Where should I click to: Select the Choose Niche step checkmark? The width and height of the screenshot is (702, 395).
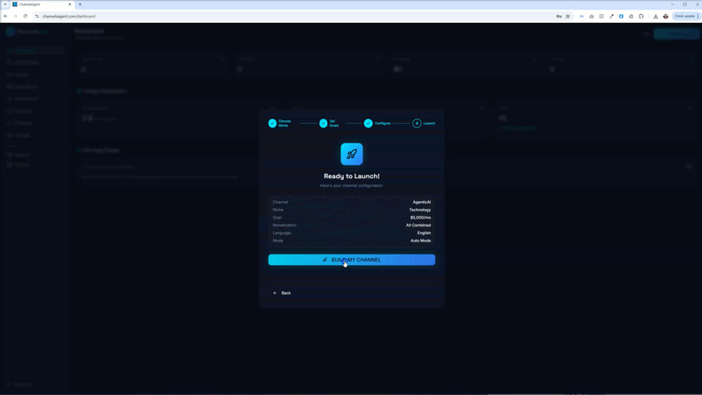pos(273,124)
